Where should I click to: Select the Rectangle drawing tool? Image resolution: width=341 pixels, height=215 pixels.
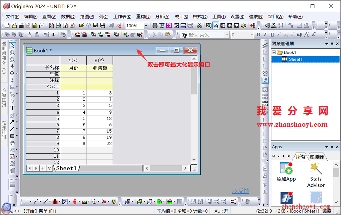point(12,136)
